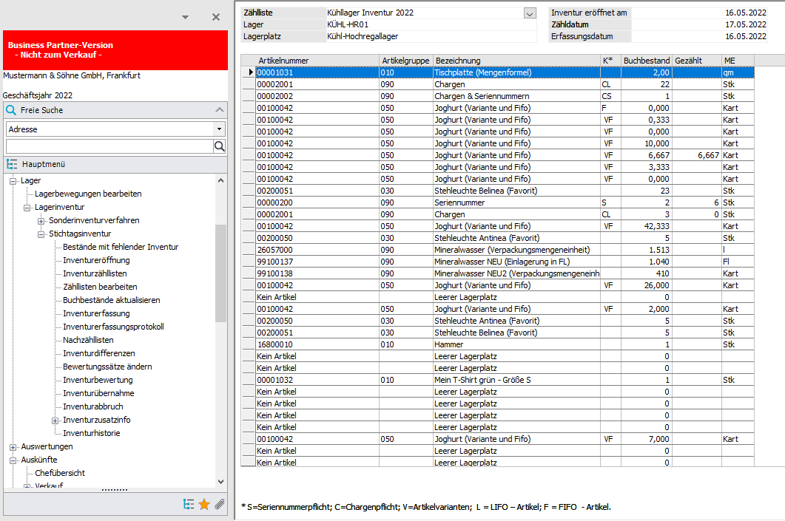The height and width of the screenshot is (521, 785).
Task: Open the panel options arrow menu
Action: point(185,17)
